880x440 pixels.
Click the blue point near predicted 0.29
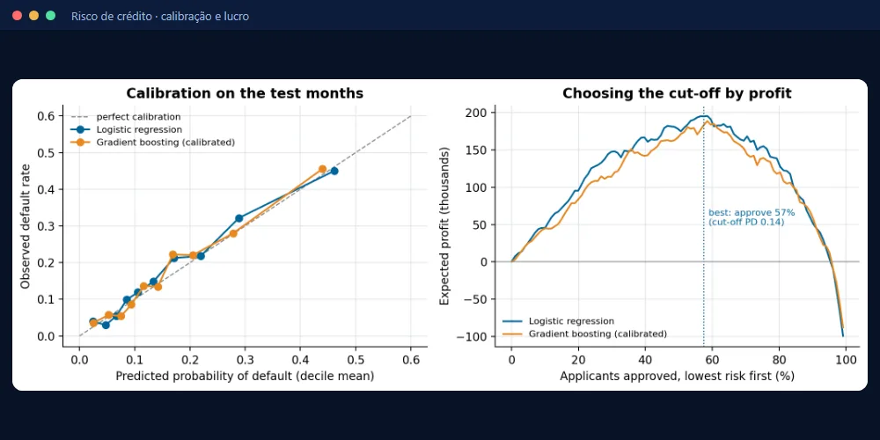point(239,217)
